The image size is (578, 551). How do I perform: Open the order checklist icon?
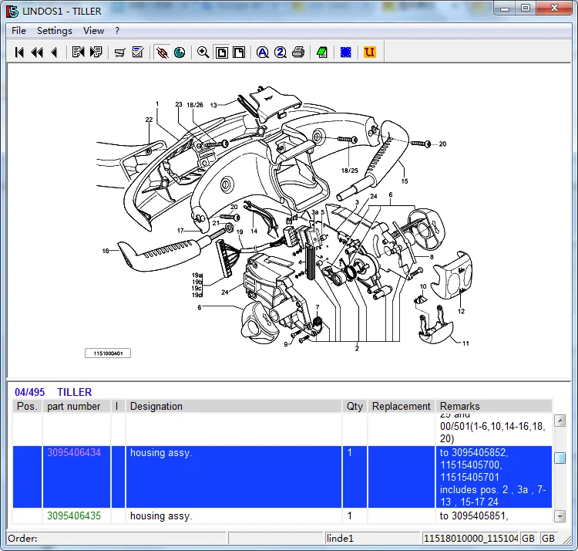pyautogui.click(x=138, y=52)
